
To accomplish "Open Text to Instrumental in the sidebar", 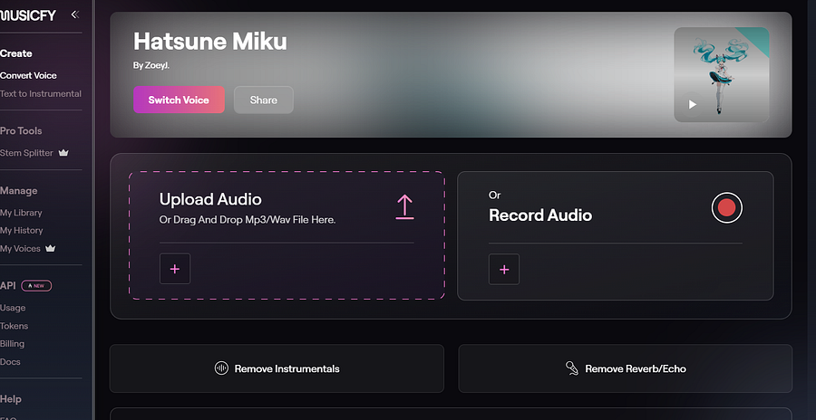I will tap(41, 93).
